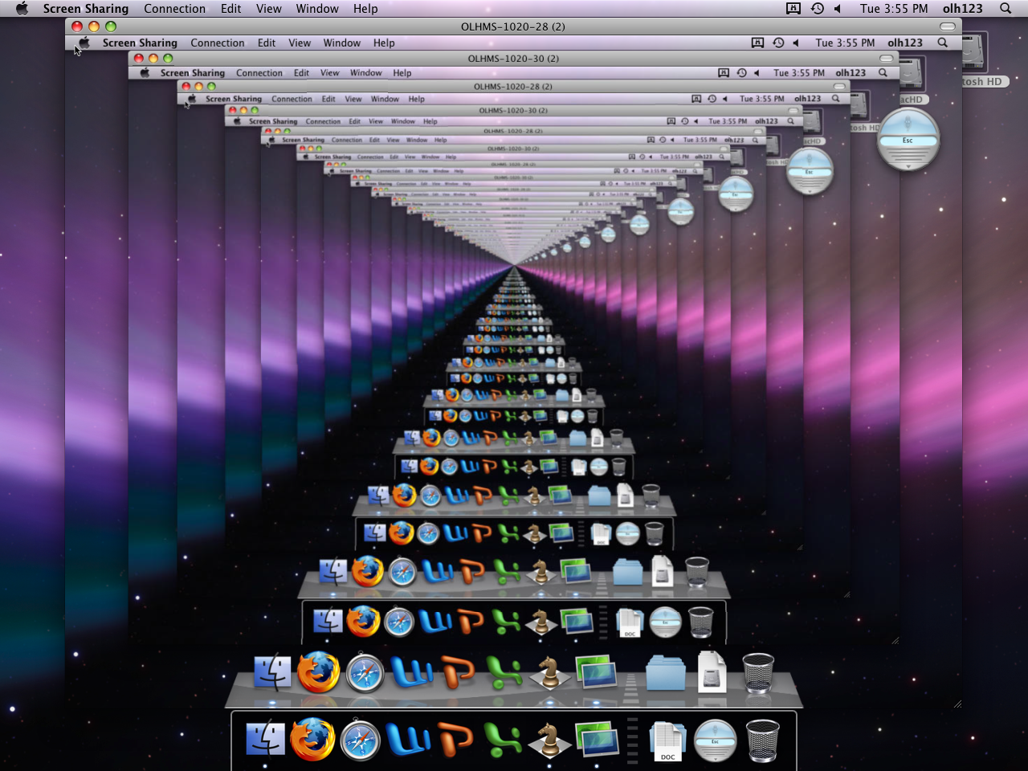The image size is (1028, 771).
Task: Open Trash in the bottom-most dock
Action: point(762,740)
